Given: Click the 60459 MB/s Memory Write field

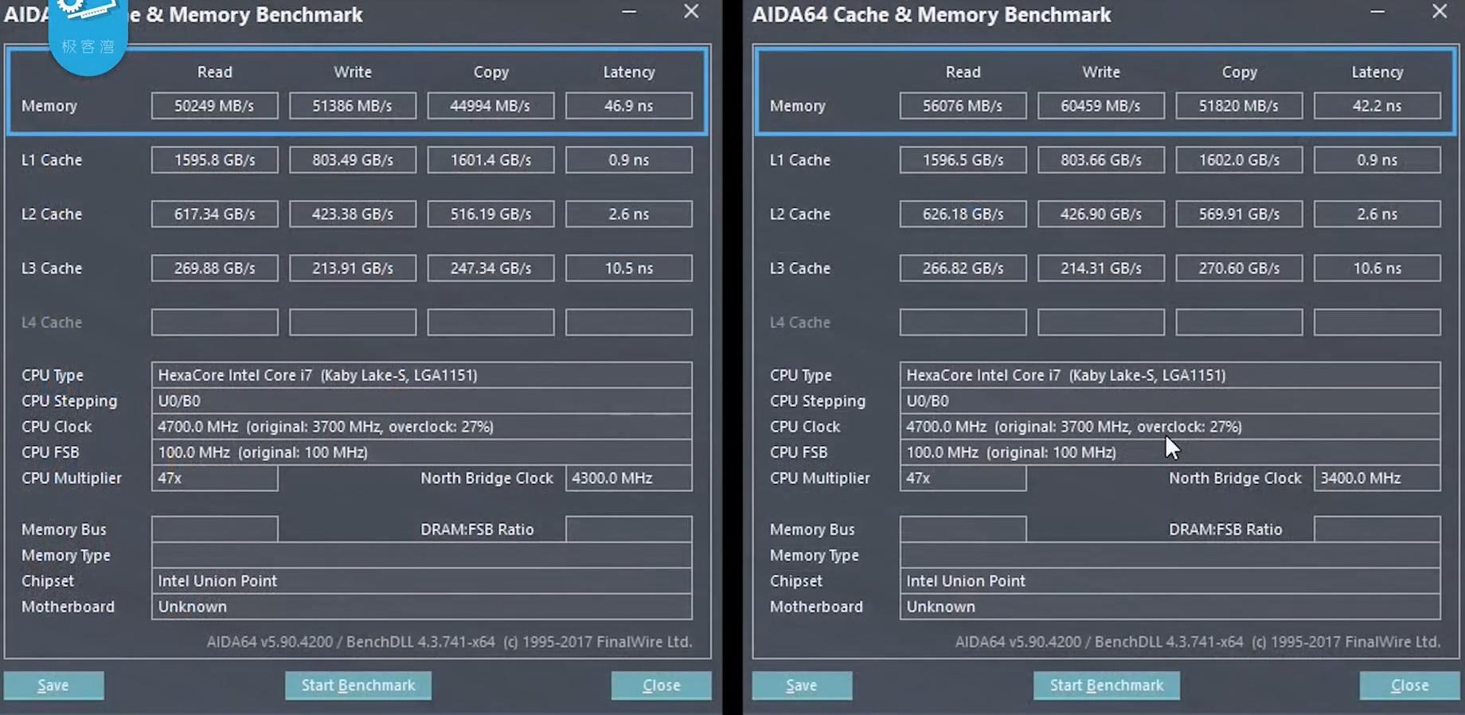Looking at the screenshot, I should pyautogui.click(x=1100, y=106).
